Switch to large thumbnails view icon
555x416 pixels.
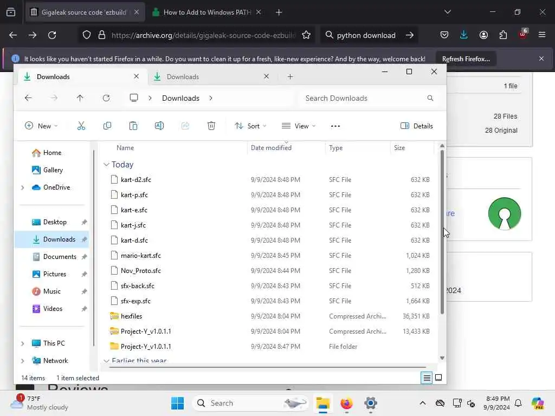(x=438, y=378)
